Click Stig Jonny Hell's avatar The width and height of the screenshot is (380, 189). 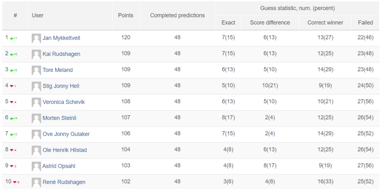click(36, 87)
